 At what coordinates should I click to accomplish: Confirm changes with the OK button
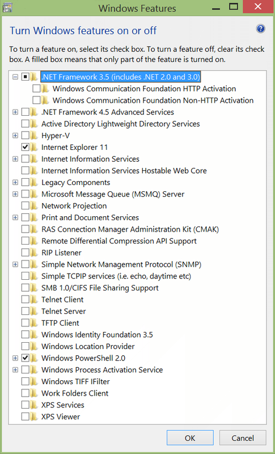pyautogui.click(x=190, y=438)
